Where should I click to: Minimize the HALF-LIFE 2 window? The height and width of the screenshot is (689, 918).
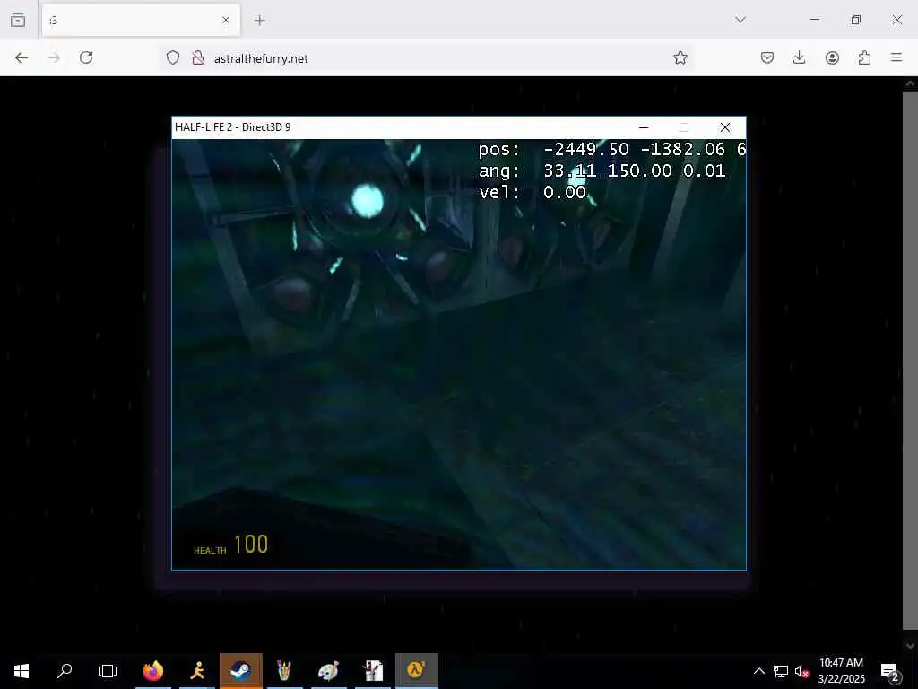[x=644, y=127]
